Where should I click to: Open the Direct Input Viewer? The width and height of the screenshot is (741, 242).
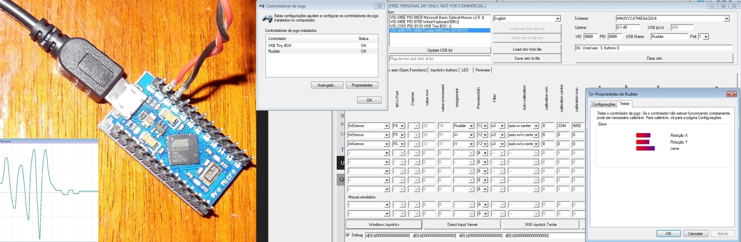(462, 225)
